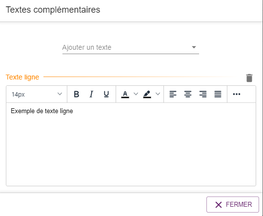The width and height of the screenshot is (263, 216).
Task: Expand the highlight color picker chevron
Action: point(158,94)
